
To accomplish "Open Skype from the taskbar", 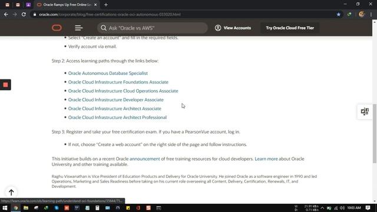I will point(57,208).
